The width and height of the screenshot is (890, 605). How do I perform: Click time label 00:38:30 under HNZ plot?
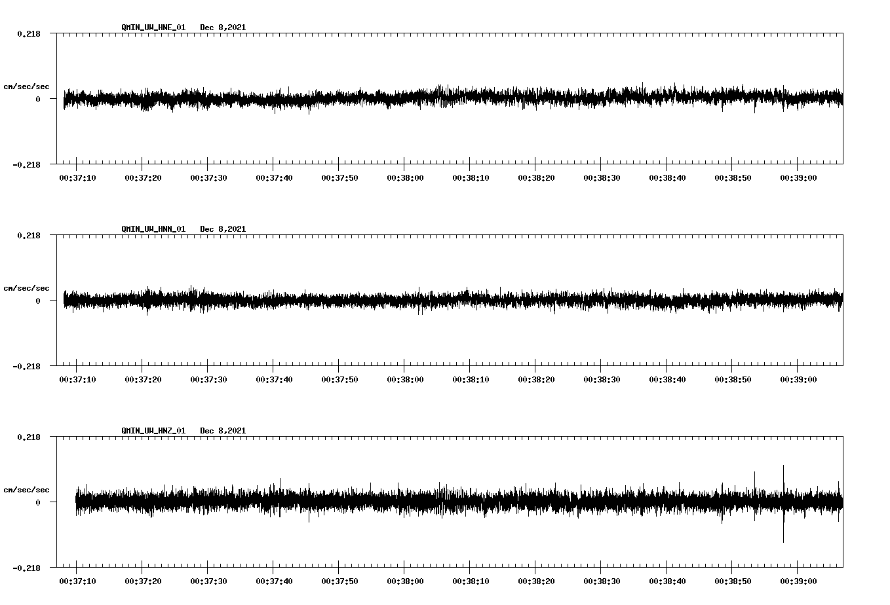602,581
